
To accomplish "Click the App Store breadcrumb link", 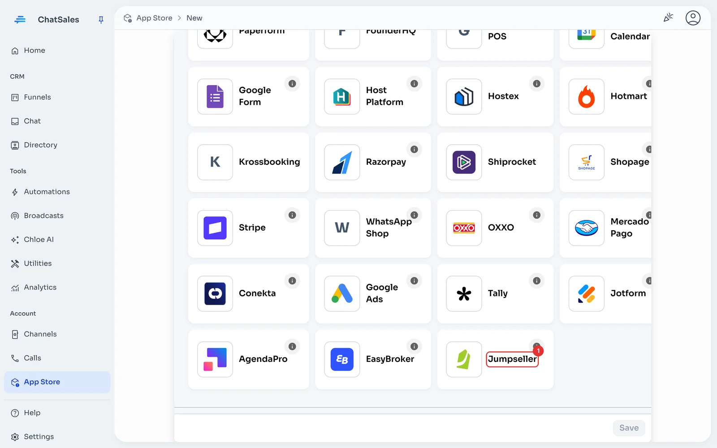I will pos(154,18).
